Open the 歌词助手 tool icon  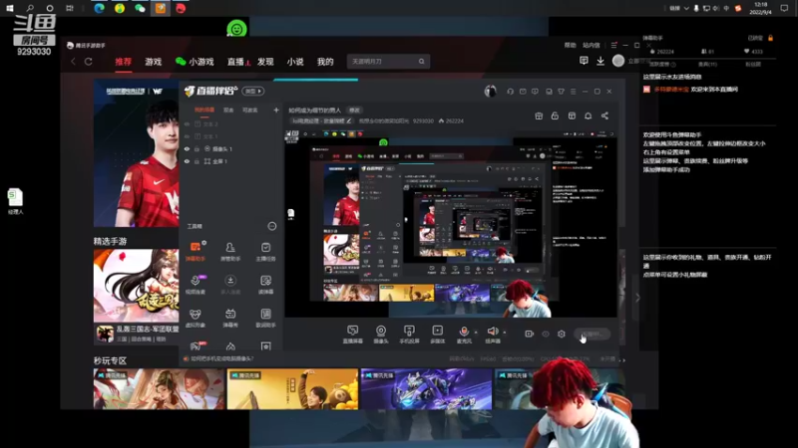(265, 318)
